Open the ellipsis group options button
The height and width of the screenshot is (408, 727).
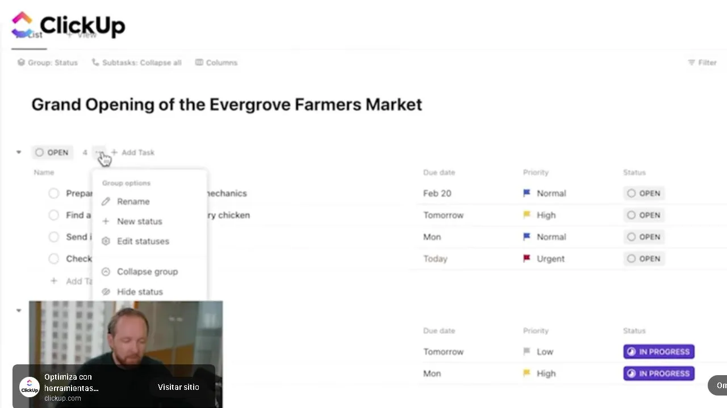point(99,152)
